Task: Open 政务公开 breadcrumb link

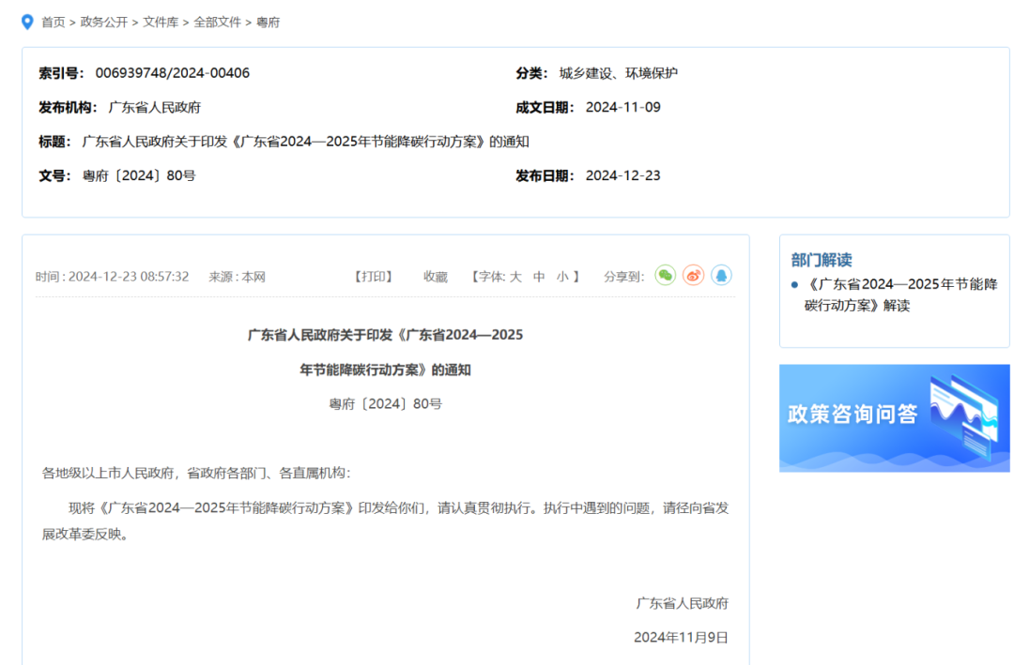Action: click(x=104, y=22)
